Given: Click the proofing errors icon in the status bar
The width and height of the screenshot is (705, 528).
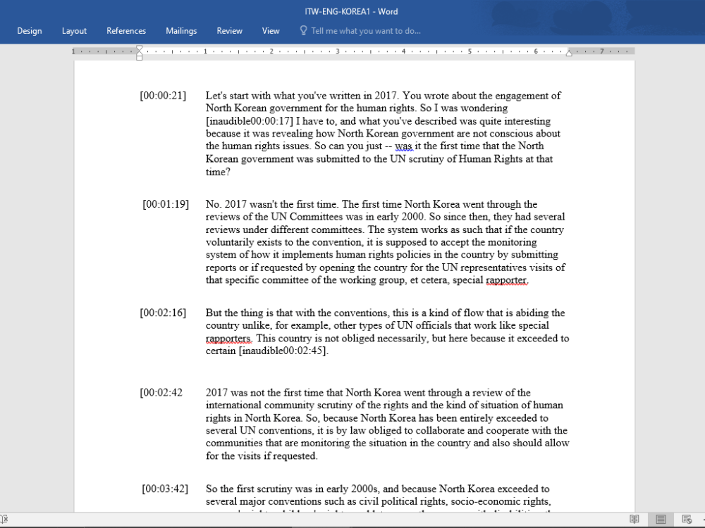Looking at the screenshot, I should click(x=4, y=518).
